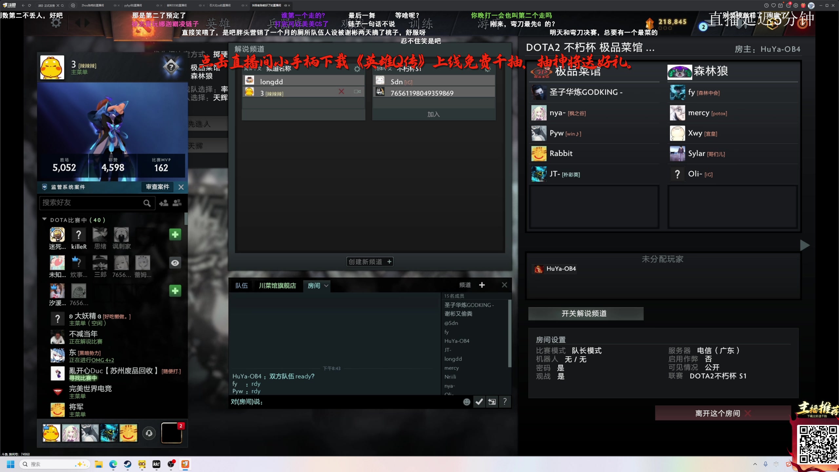
Task: Click the chat member list scrollbar
Action: point(509,334)
